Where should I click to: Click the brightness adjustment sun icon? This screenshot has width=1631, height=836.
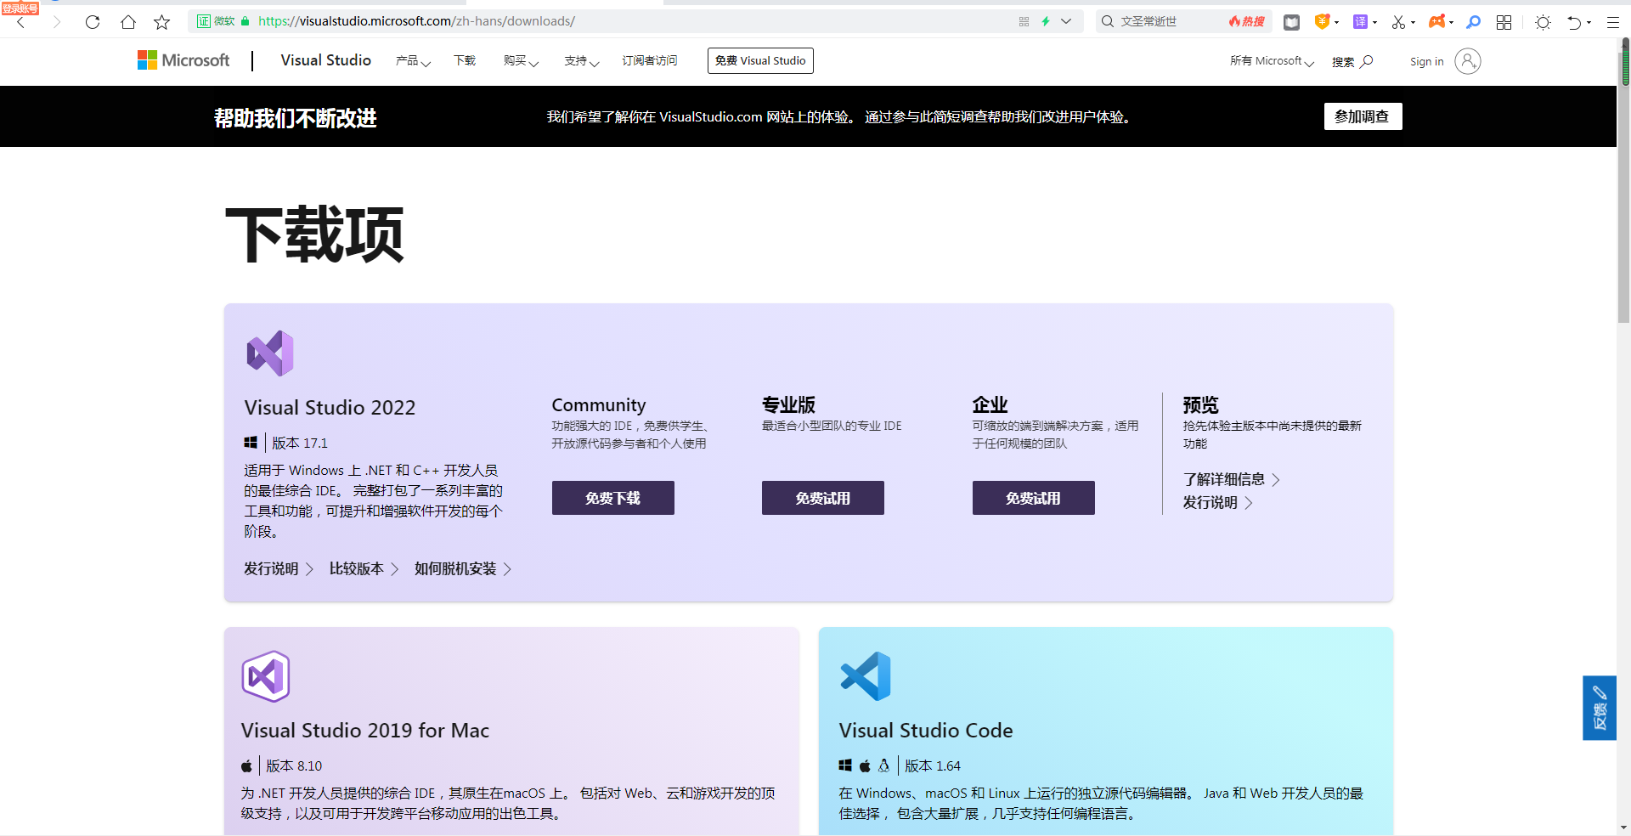coord(1544,22)
